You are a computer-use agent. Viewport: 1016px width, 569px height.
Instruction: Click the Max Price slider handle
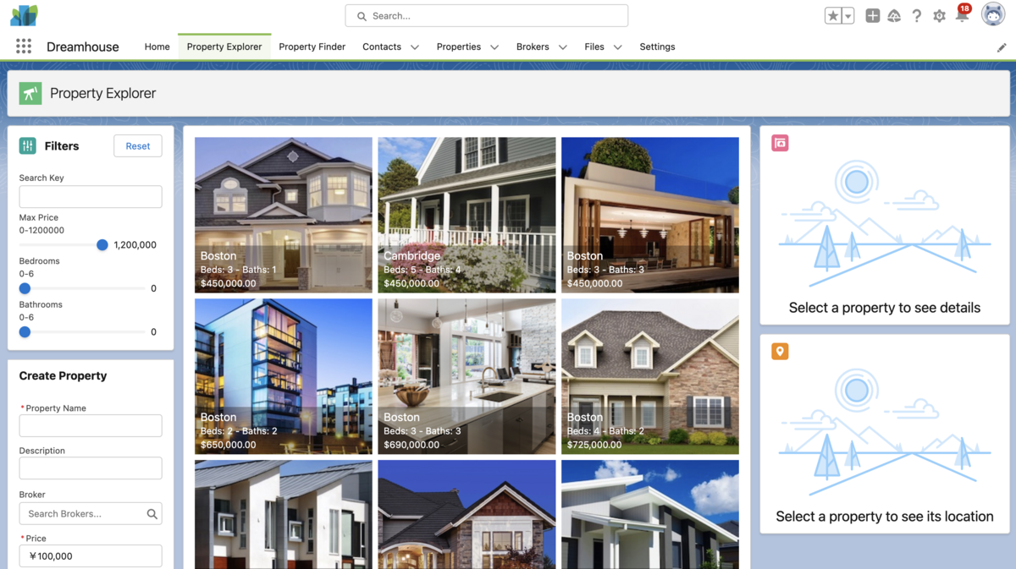pos(102,245)
